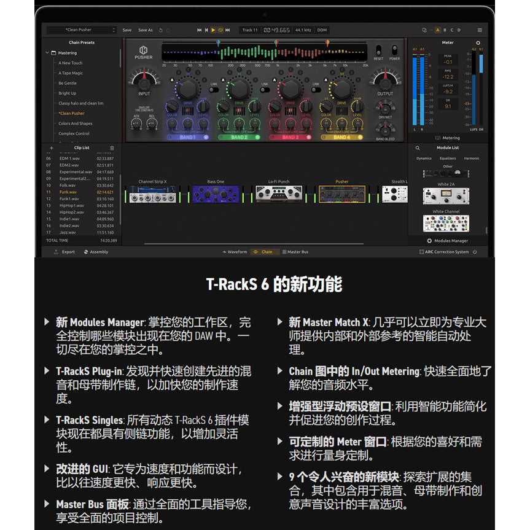Click the Band 3 power icon
Screen dimensions: 530x530
(308, 137)
